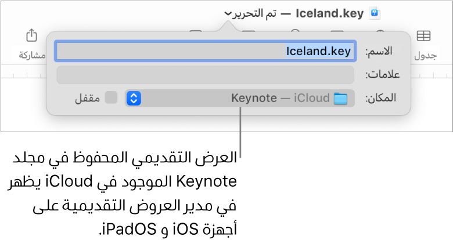453x240 pixels.
Task: Click inside the name field containing Iceland.key
Action: click(x=204, y=52)
